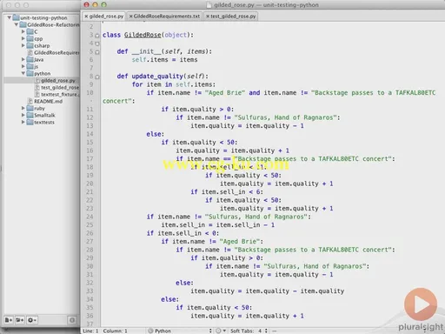Select texttest_fixture file in the tree
Viewport: 445px width, 334px height.
[x=60, y=94]
